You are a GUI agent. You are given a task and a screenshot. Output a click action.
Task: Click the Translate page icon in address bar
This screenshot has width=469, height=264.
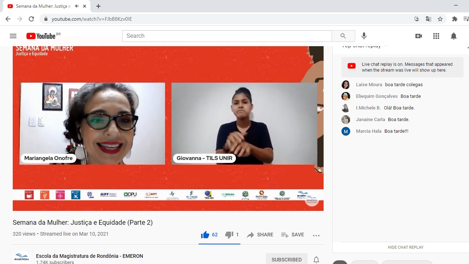[429, 19]
